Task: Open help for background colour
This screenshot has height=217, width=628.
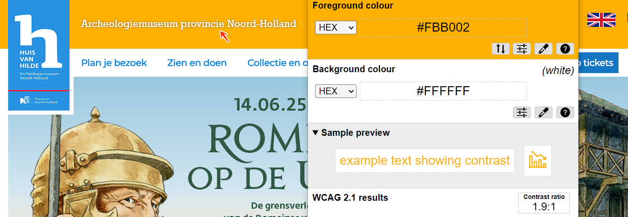Action: pyautogui.click(x=565, y=112)
